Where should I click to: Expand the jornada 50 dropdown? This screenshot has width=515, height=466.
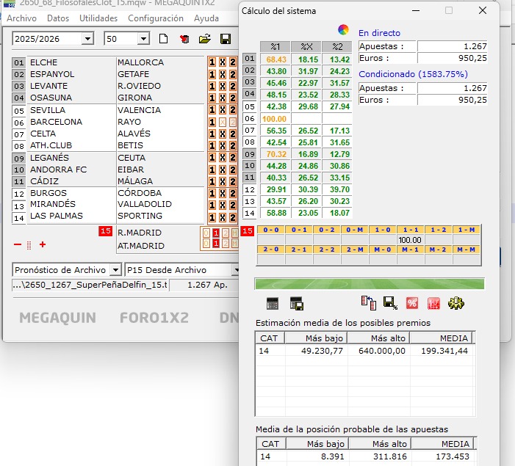coord(143,39)
